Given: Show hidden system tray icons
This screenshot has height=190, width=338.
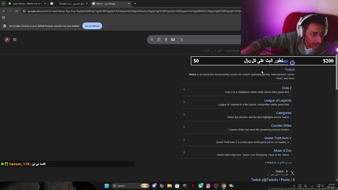Looking at the screenshot, I should pos(294,186).
